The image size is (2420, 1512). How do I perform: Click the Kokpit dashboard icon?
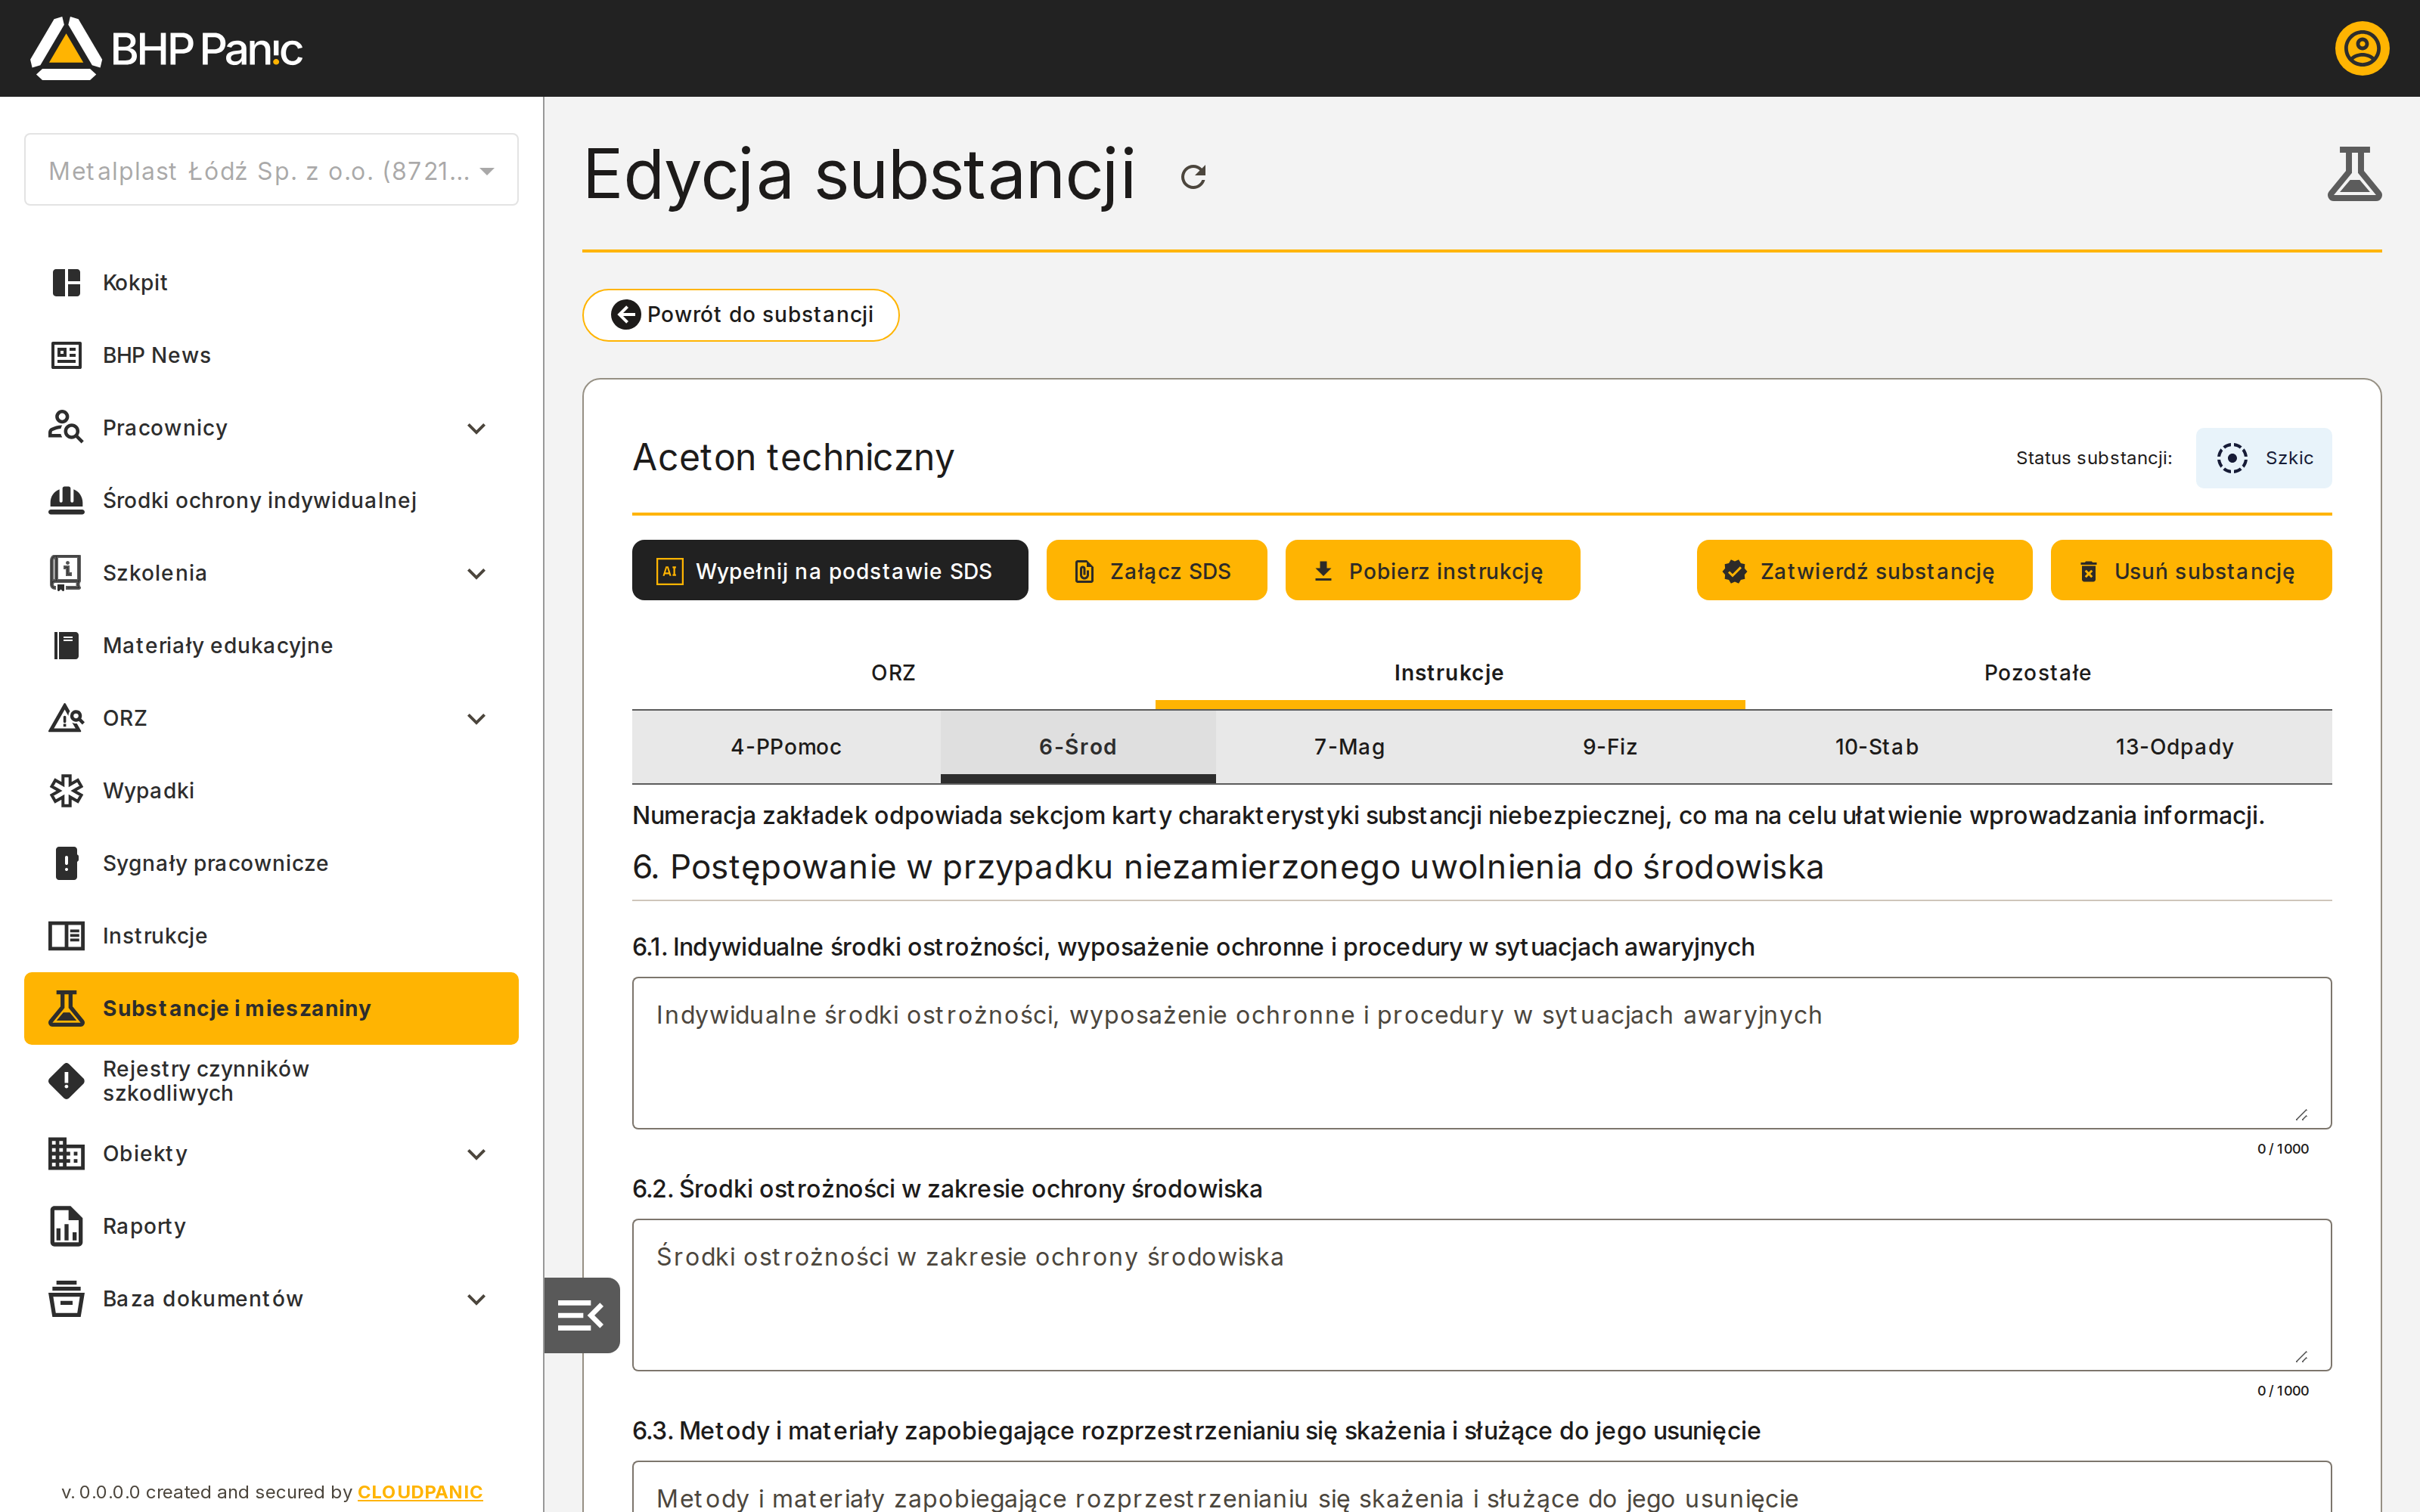[66, 283]
